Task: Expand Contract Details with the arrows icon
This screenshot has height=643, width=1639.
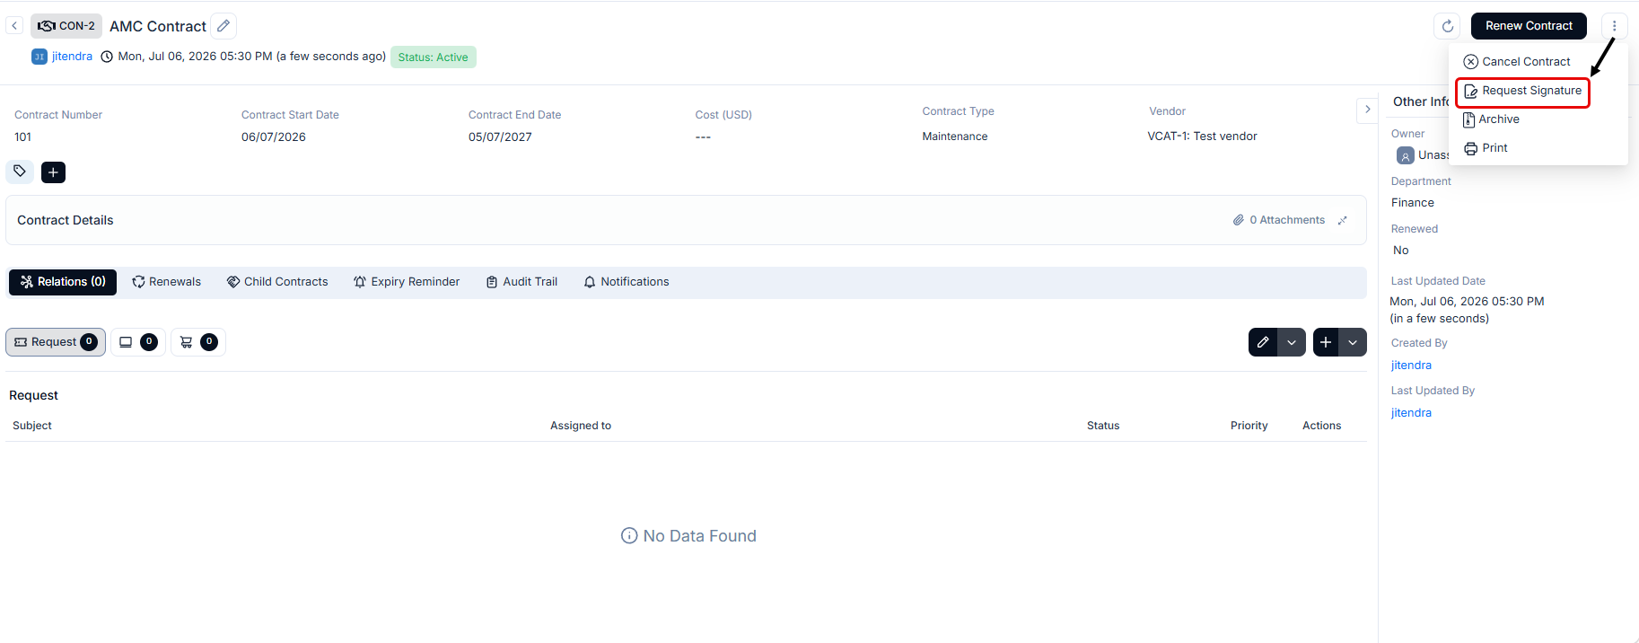Action: pyautogui.click(x=1343, y=220)
